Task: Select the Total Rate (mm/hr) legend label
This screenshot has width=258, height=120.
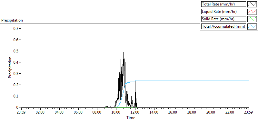Action: (x=224, y=4)
